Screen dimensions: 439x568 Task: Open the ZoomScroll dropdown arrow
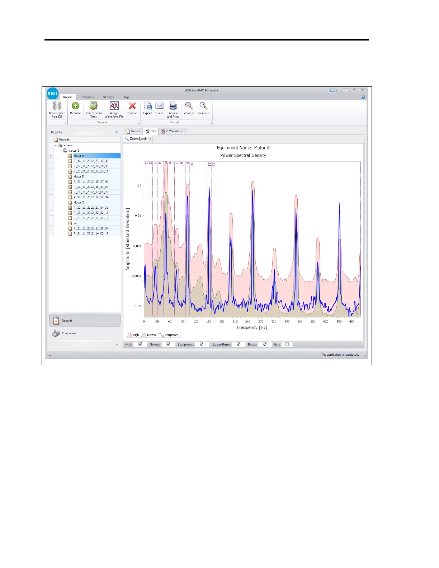(x=151, y=139)
